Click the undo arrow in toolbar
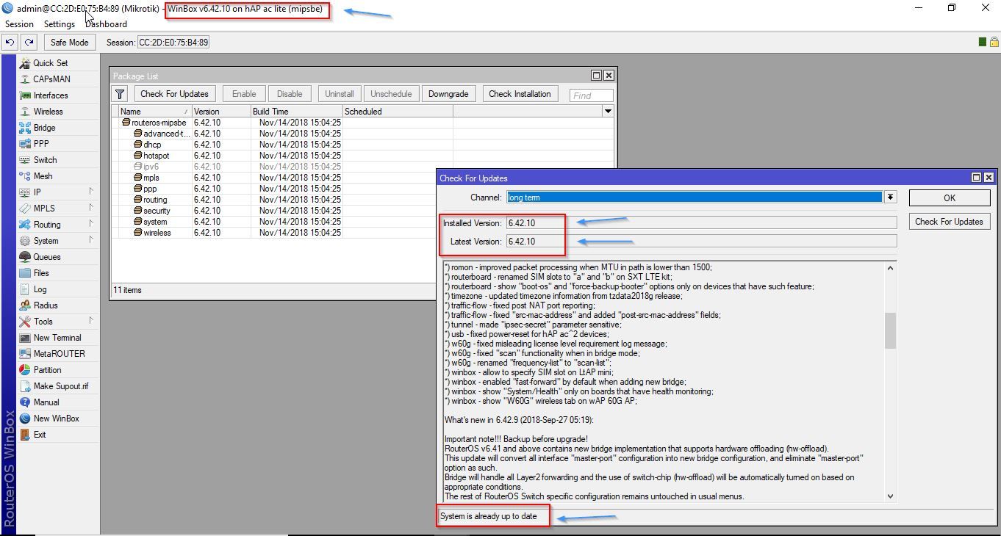Image resolution: width=1001 pixels, height=536 pixels. point(10,43)
